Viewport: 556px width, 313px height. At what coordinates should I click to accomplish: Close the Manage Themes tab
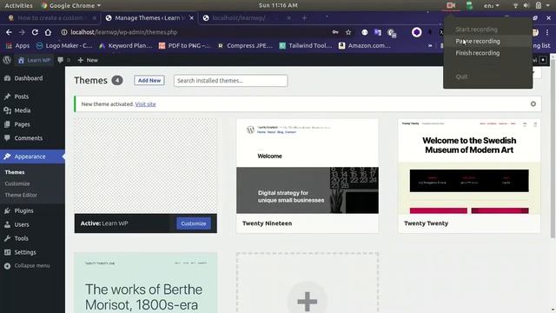[191, 17]
